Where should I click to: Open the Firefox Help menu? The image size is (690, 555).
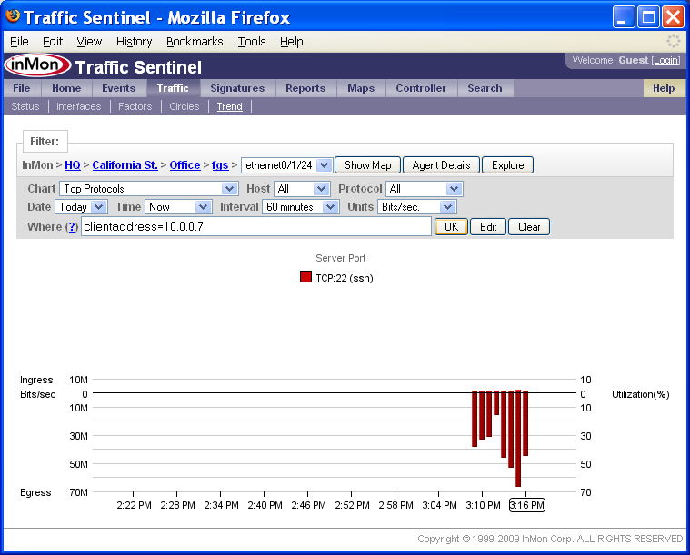[x=291, y=42]
